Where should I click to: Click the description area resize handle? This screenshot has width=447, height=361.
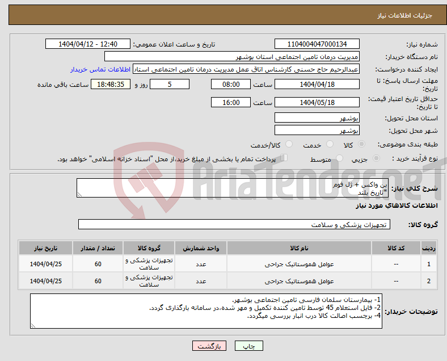pos(79,195)
